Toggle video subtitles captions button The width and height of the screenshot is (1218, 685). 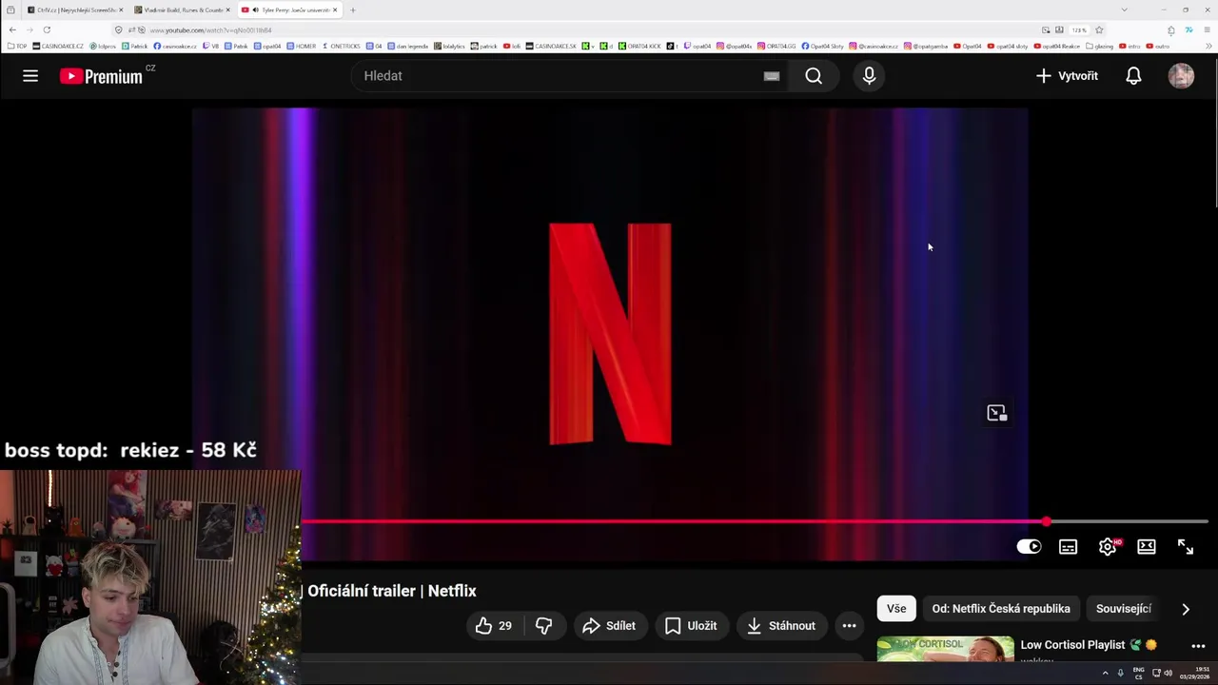coord(1068,546)
